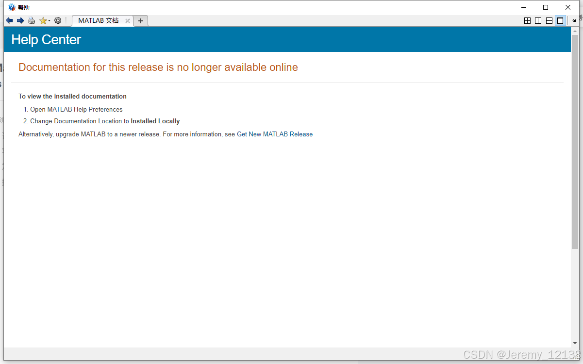
Task: Expand the favorites star dropdown arrow
Action: tap(49, 21)
